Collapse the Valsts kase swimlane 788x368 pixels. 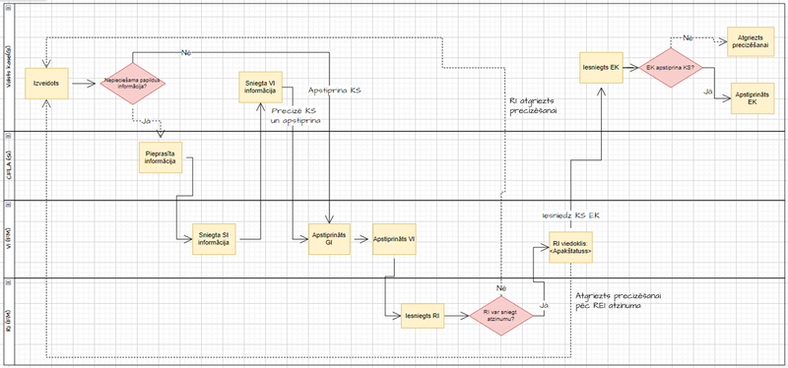[9, 9]
